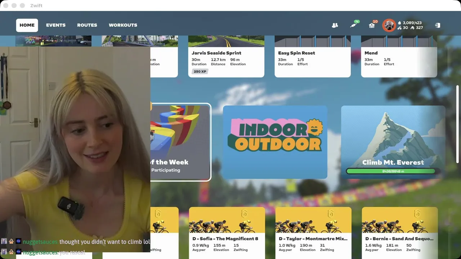Click the racing score value 327
This screenshot has height=259, width=461.
[419, 28]
